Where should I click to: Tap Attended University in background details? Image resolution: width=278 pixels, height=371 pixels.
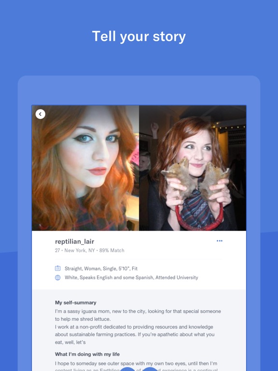pyautogui.click(x=177, y=278)
